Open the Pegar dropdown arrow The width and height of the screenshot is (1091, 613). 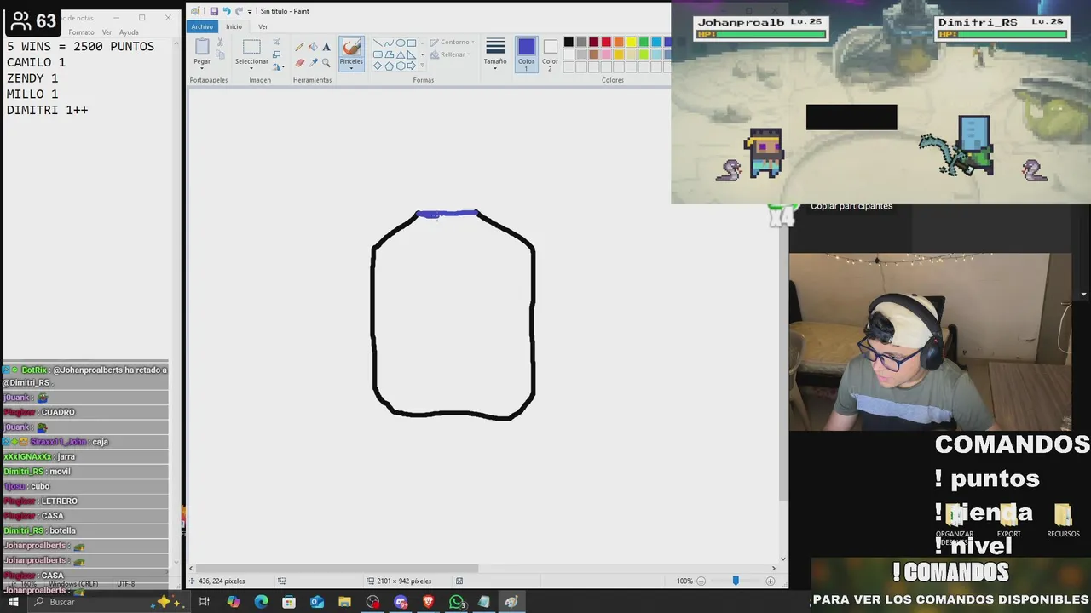(x=202, y=68)
